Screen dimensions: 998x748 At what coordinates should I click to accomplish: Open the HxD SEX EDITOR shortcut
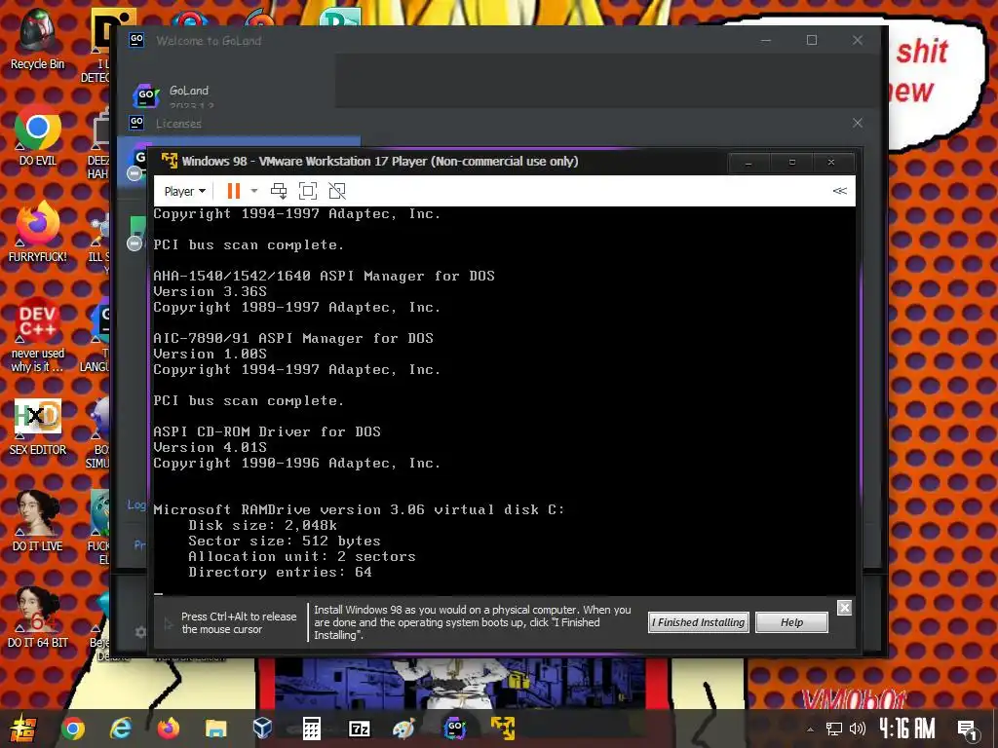click(37, 427)
